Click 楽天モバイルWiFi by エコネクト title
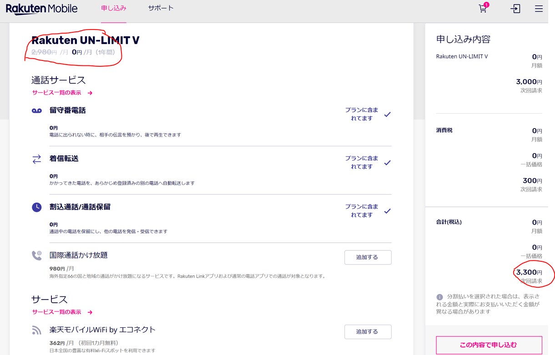This screenshot has height=355, width=555. 102,330
